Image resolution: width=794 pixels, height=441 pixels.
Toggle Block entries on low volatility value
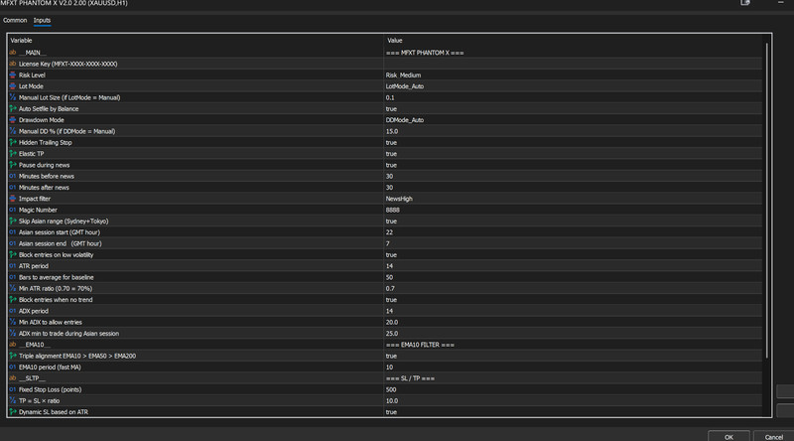pyautogui.click(x=573, y=254)
